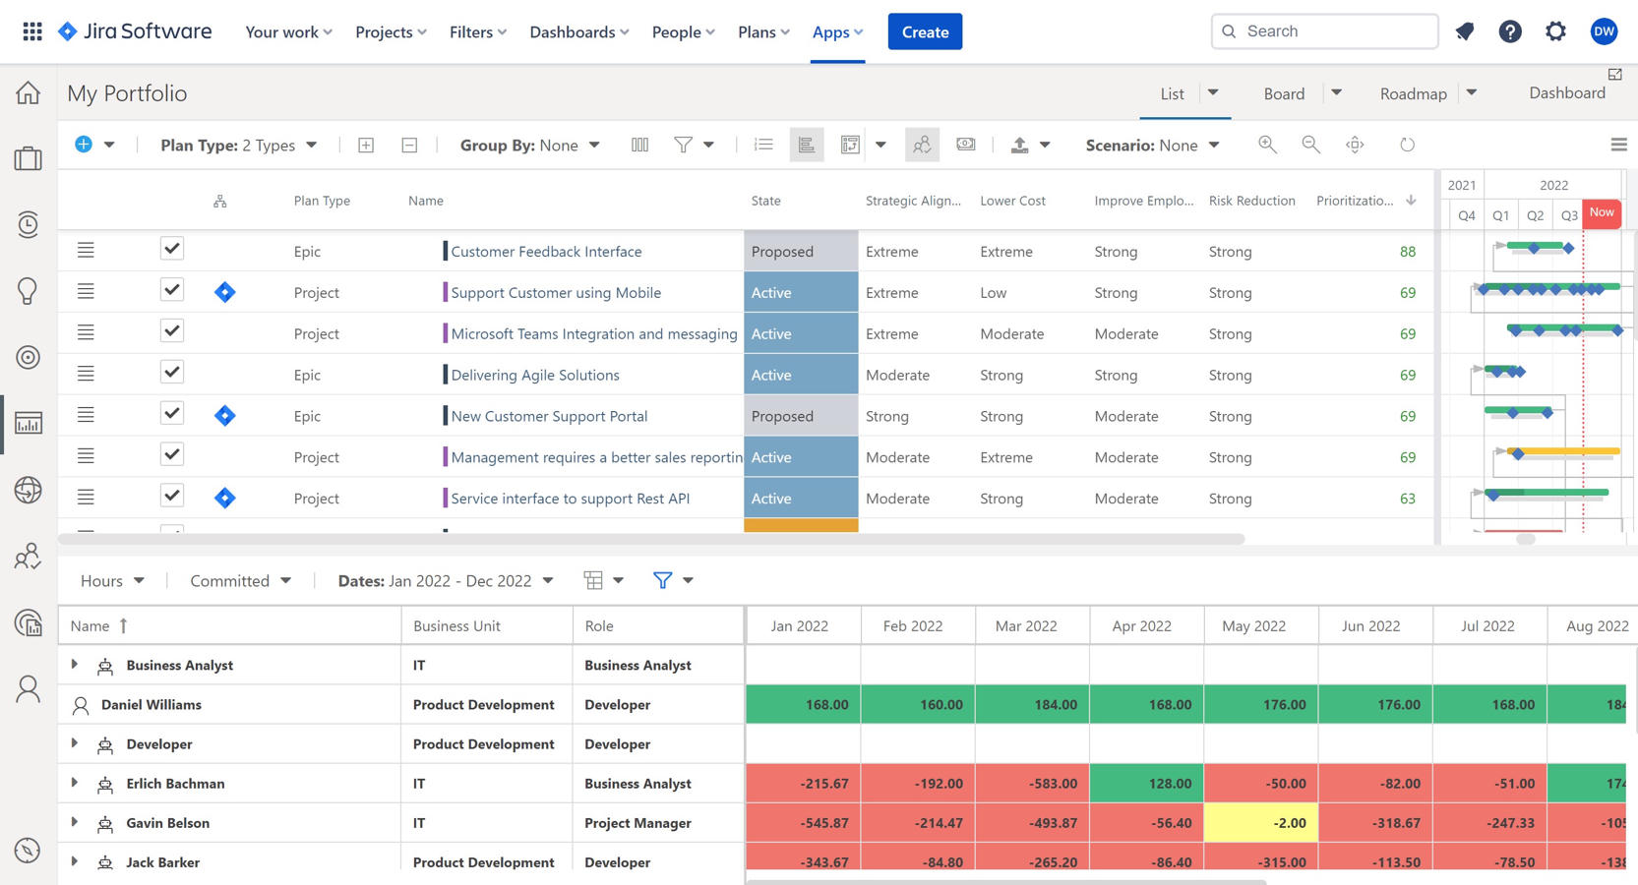This screenshot has width=1638, height=885.
Task: Open the notifications icon in header
Action: tap(1465, 31)
